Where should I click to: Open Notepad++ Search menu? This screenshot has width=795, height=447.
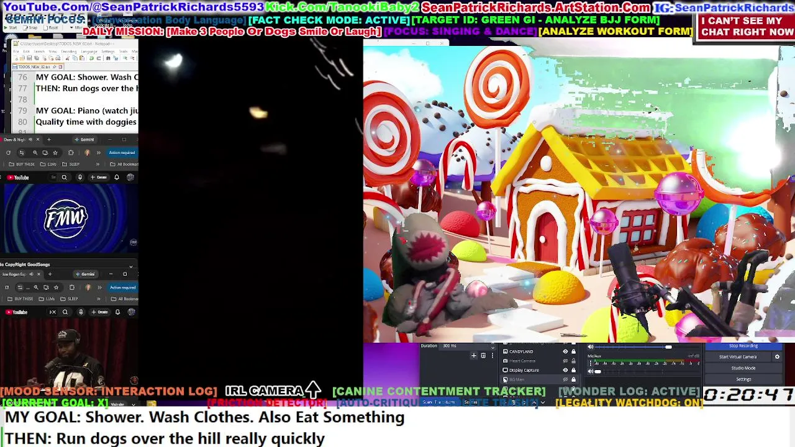pyautogui.click(x=39, y=52)
